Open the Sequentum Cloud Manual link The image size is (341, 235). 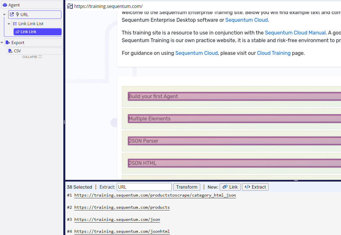click(295, 33)
